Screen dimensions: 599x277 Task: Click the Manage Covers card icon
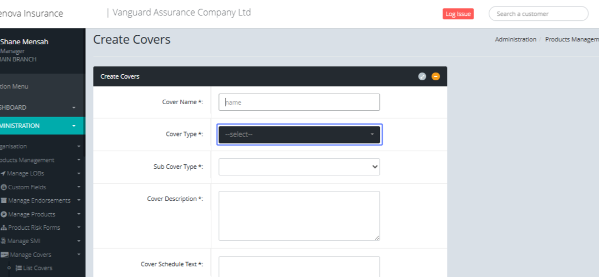4,255
